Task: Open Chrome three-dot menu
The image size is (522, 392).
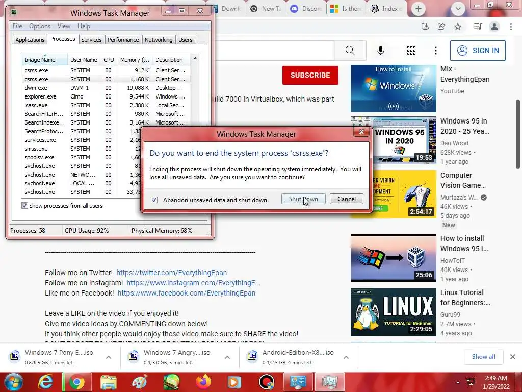Action: (x=511, y=27)
